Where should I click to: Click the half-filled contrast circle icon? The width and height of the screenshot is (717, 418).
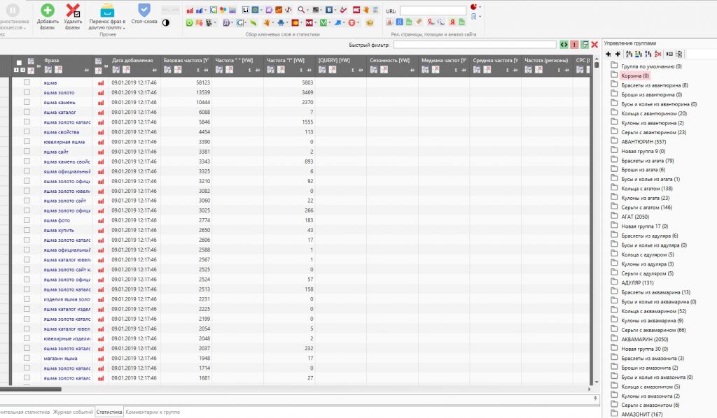click(x=166, y=22)
